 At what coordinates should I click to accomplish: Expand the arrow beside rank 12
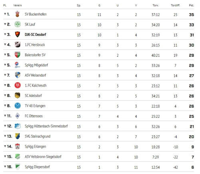[5, 126]
